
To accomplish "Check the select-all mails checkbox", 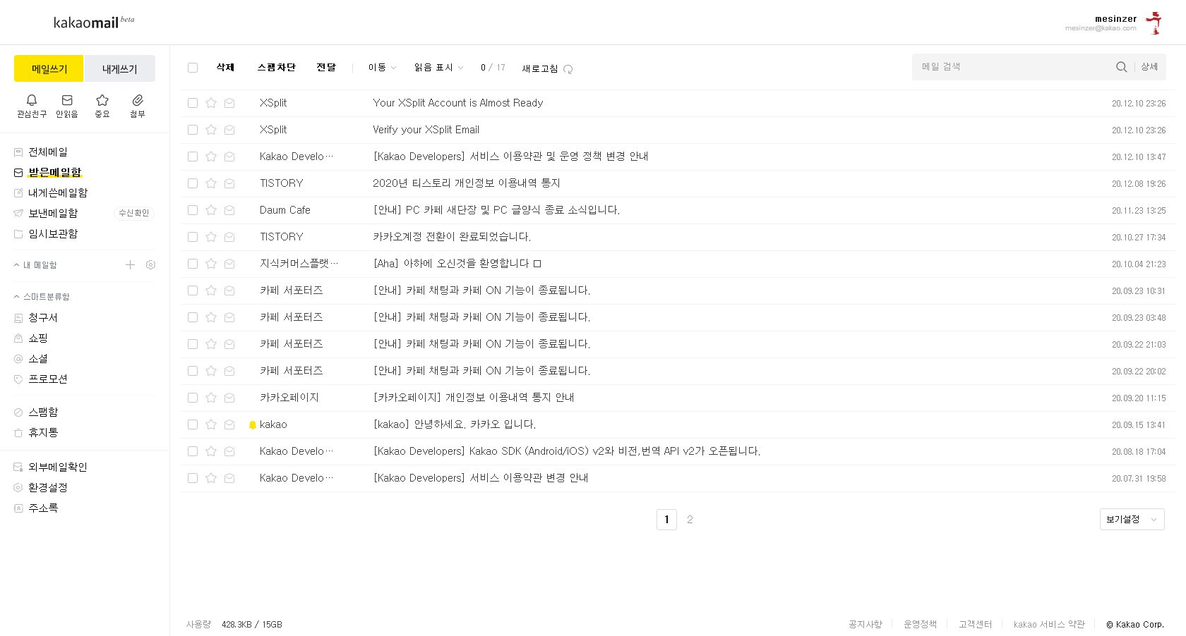I will point(193,68).
